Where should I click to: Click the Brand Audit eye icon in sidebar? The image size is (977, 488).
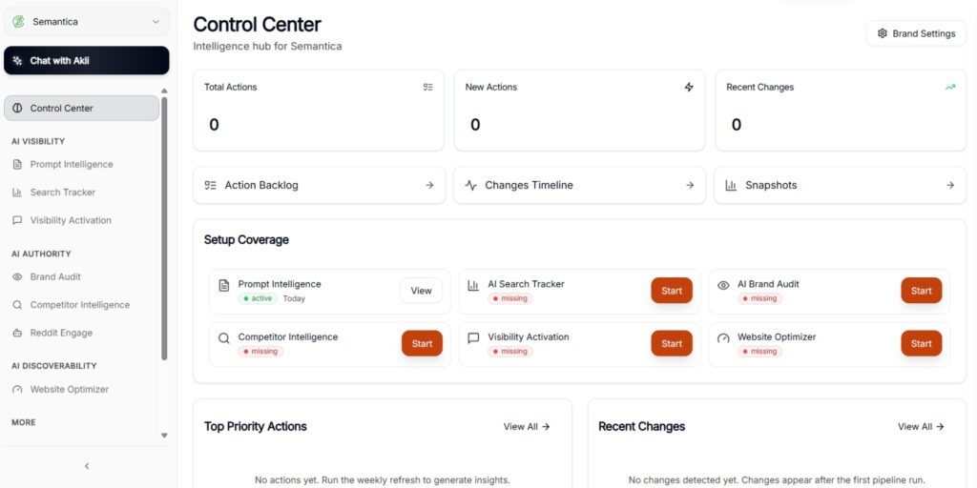[17, 277]
